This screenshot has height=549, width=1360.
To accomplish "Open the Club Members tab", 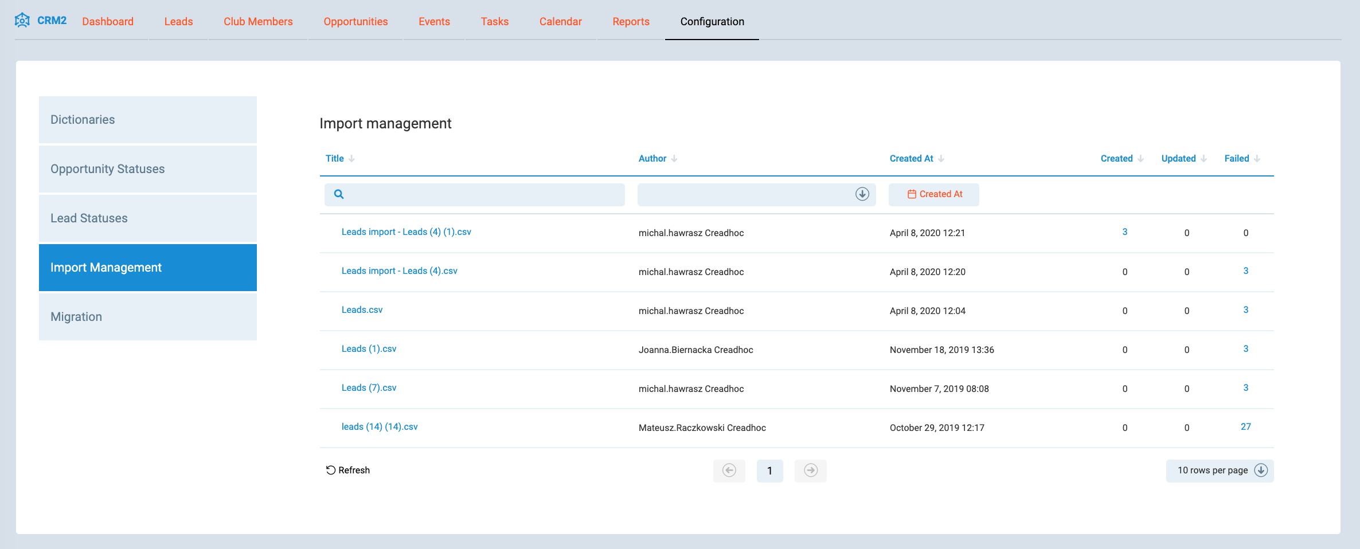I will click(258, 22).
